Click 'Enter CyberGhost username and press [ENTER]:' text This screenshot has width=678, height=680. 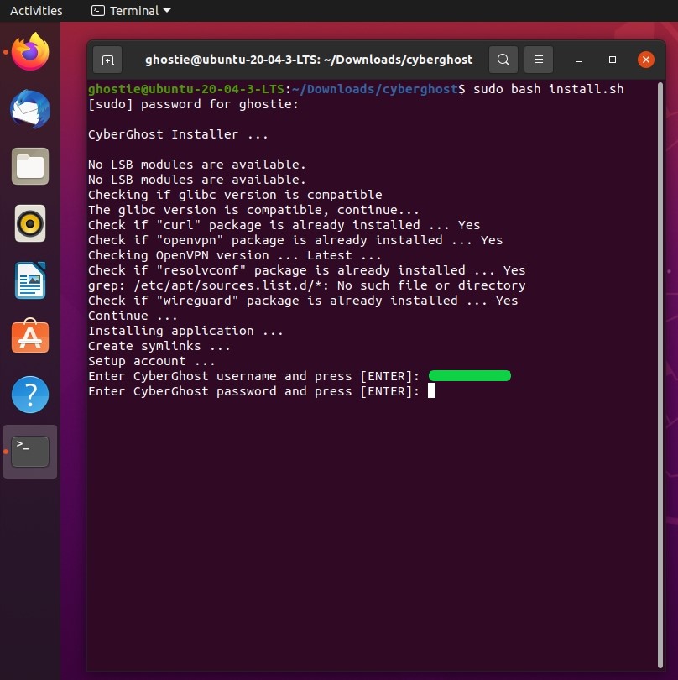[x=253, y=376]
